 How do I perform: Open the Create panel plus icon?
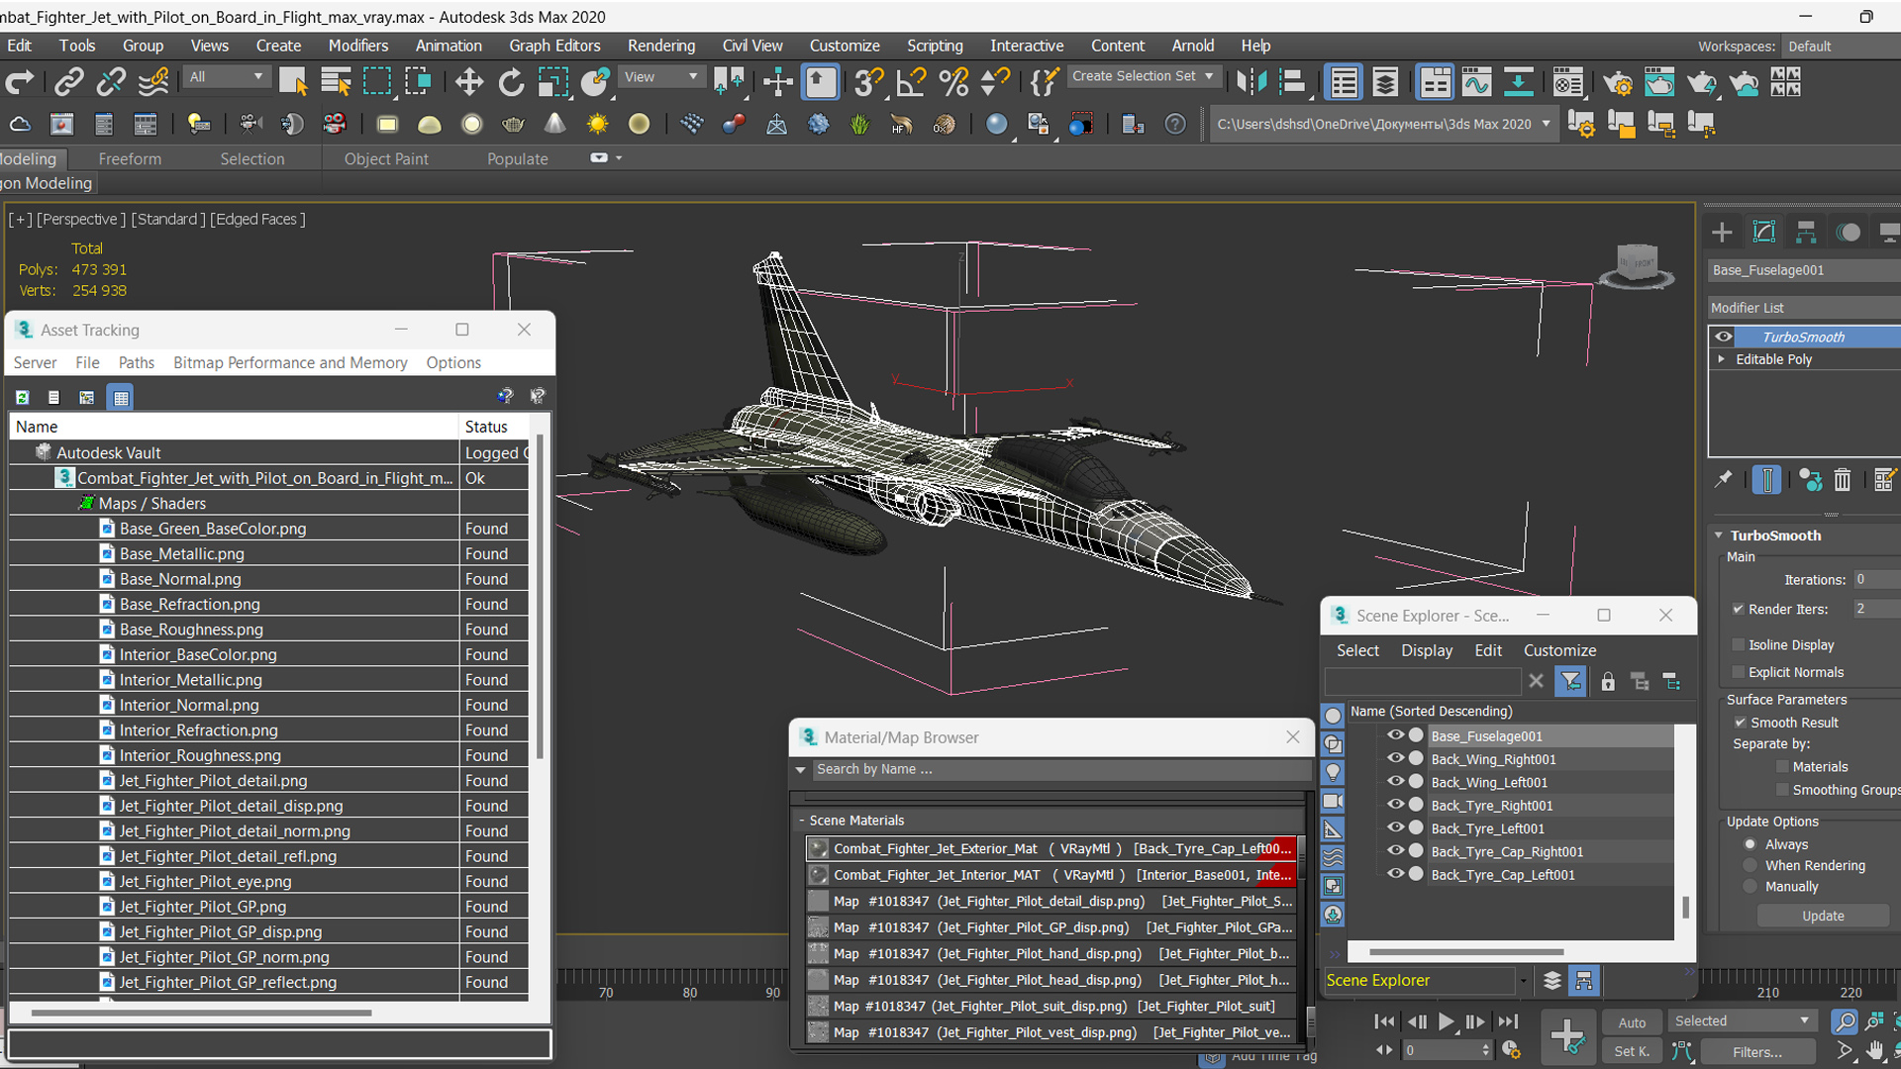point(1722,232)
